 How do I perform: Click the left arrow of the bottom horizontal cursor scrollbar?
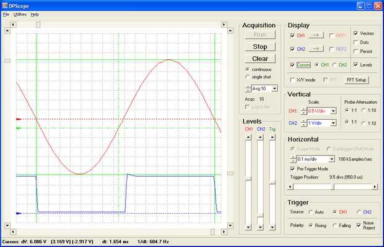coord(13,232)
